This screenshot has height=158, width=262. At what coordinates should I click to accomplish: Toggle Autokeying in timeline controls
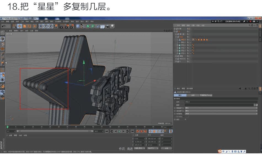(x=141, y=131)
